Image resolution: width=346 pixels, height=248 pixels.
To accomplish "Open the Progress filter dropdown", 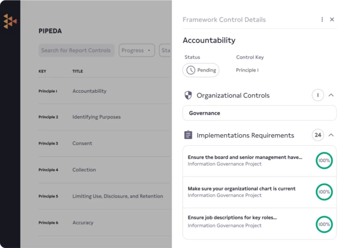I will 137,51.
